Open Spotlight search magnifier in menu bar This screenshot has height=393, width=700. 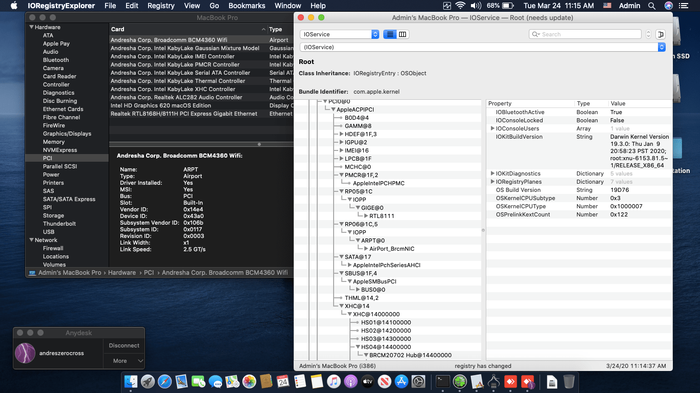pos(652,6)
